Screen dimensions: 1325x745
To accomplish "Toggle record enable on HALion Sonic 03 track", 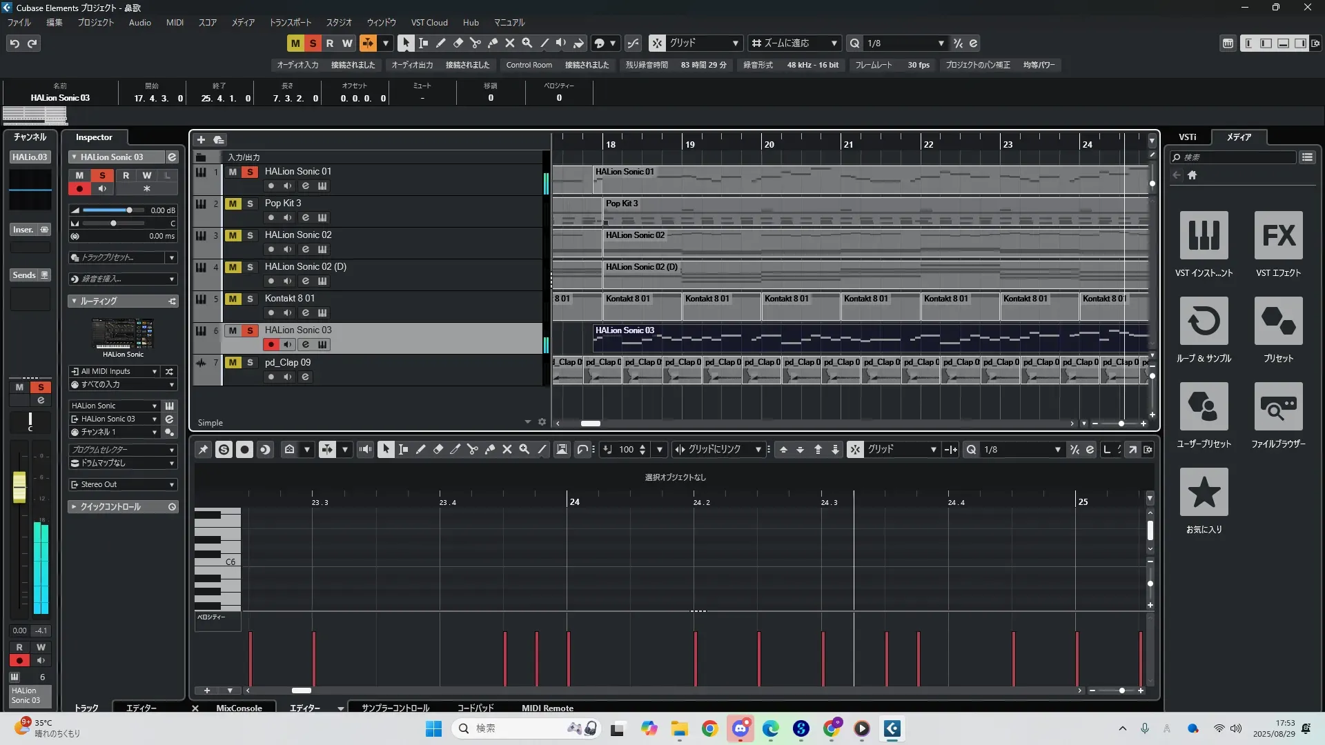I will tap(271, 344).
